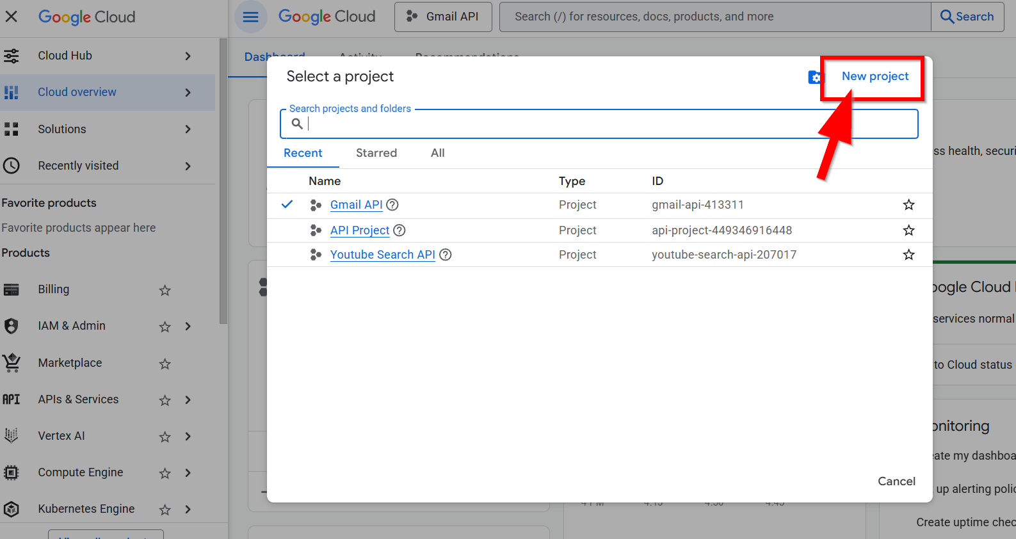
Task: Close the navigation menu with X icon
Action: [x=12, y=17]
